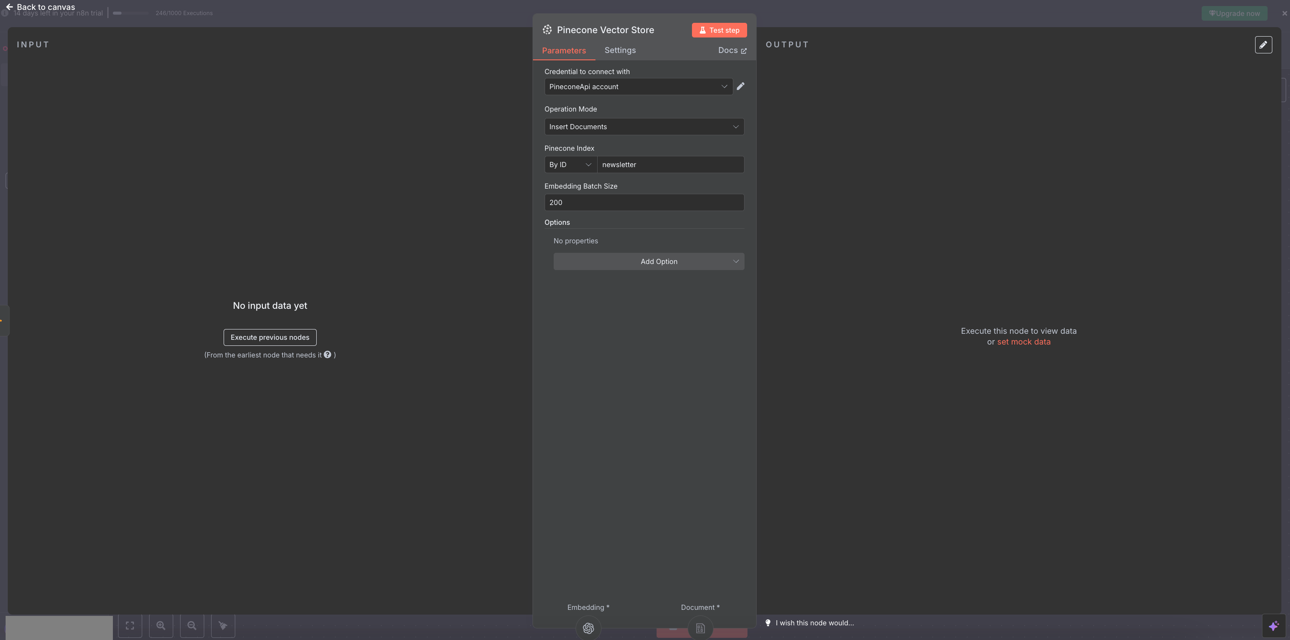Click the tidy up workflow broom icon
1290x640 pixels.
223,625
